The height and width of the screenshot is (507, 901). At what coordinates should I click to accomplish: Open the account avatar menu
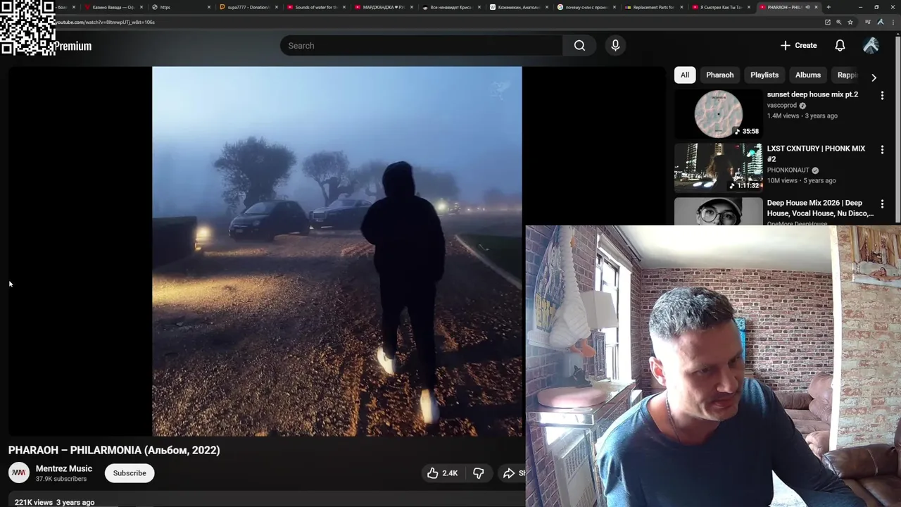[871, 46]
